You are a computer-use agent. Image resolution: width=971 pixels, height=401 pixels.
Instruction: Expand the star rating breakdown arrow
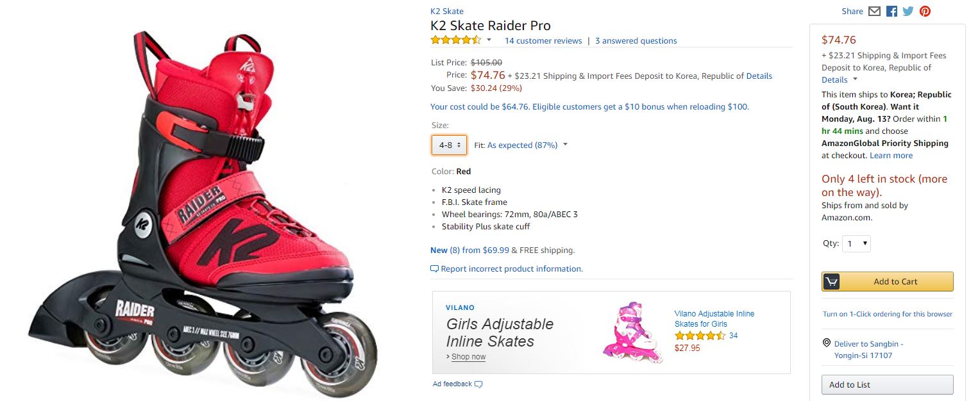[489, 40]
